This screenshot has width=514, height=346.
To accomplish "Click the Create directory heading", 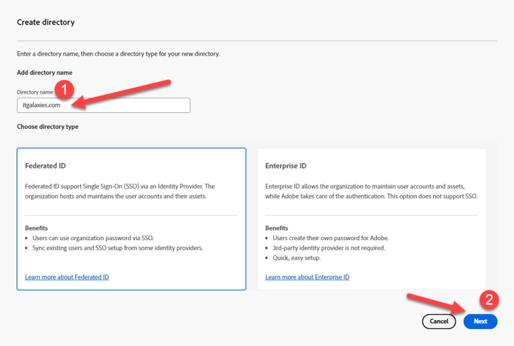I will (x=46, y=23).
